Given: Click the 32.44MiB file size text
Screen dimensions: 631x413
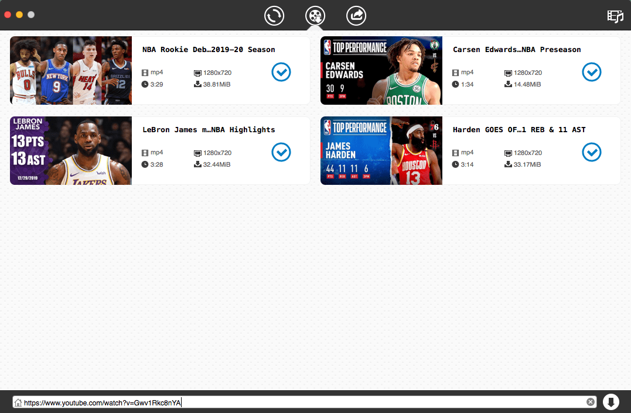Looking at the screenshot, I should click(217, 164).
